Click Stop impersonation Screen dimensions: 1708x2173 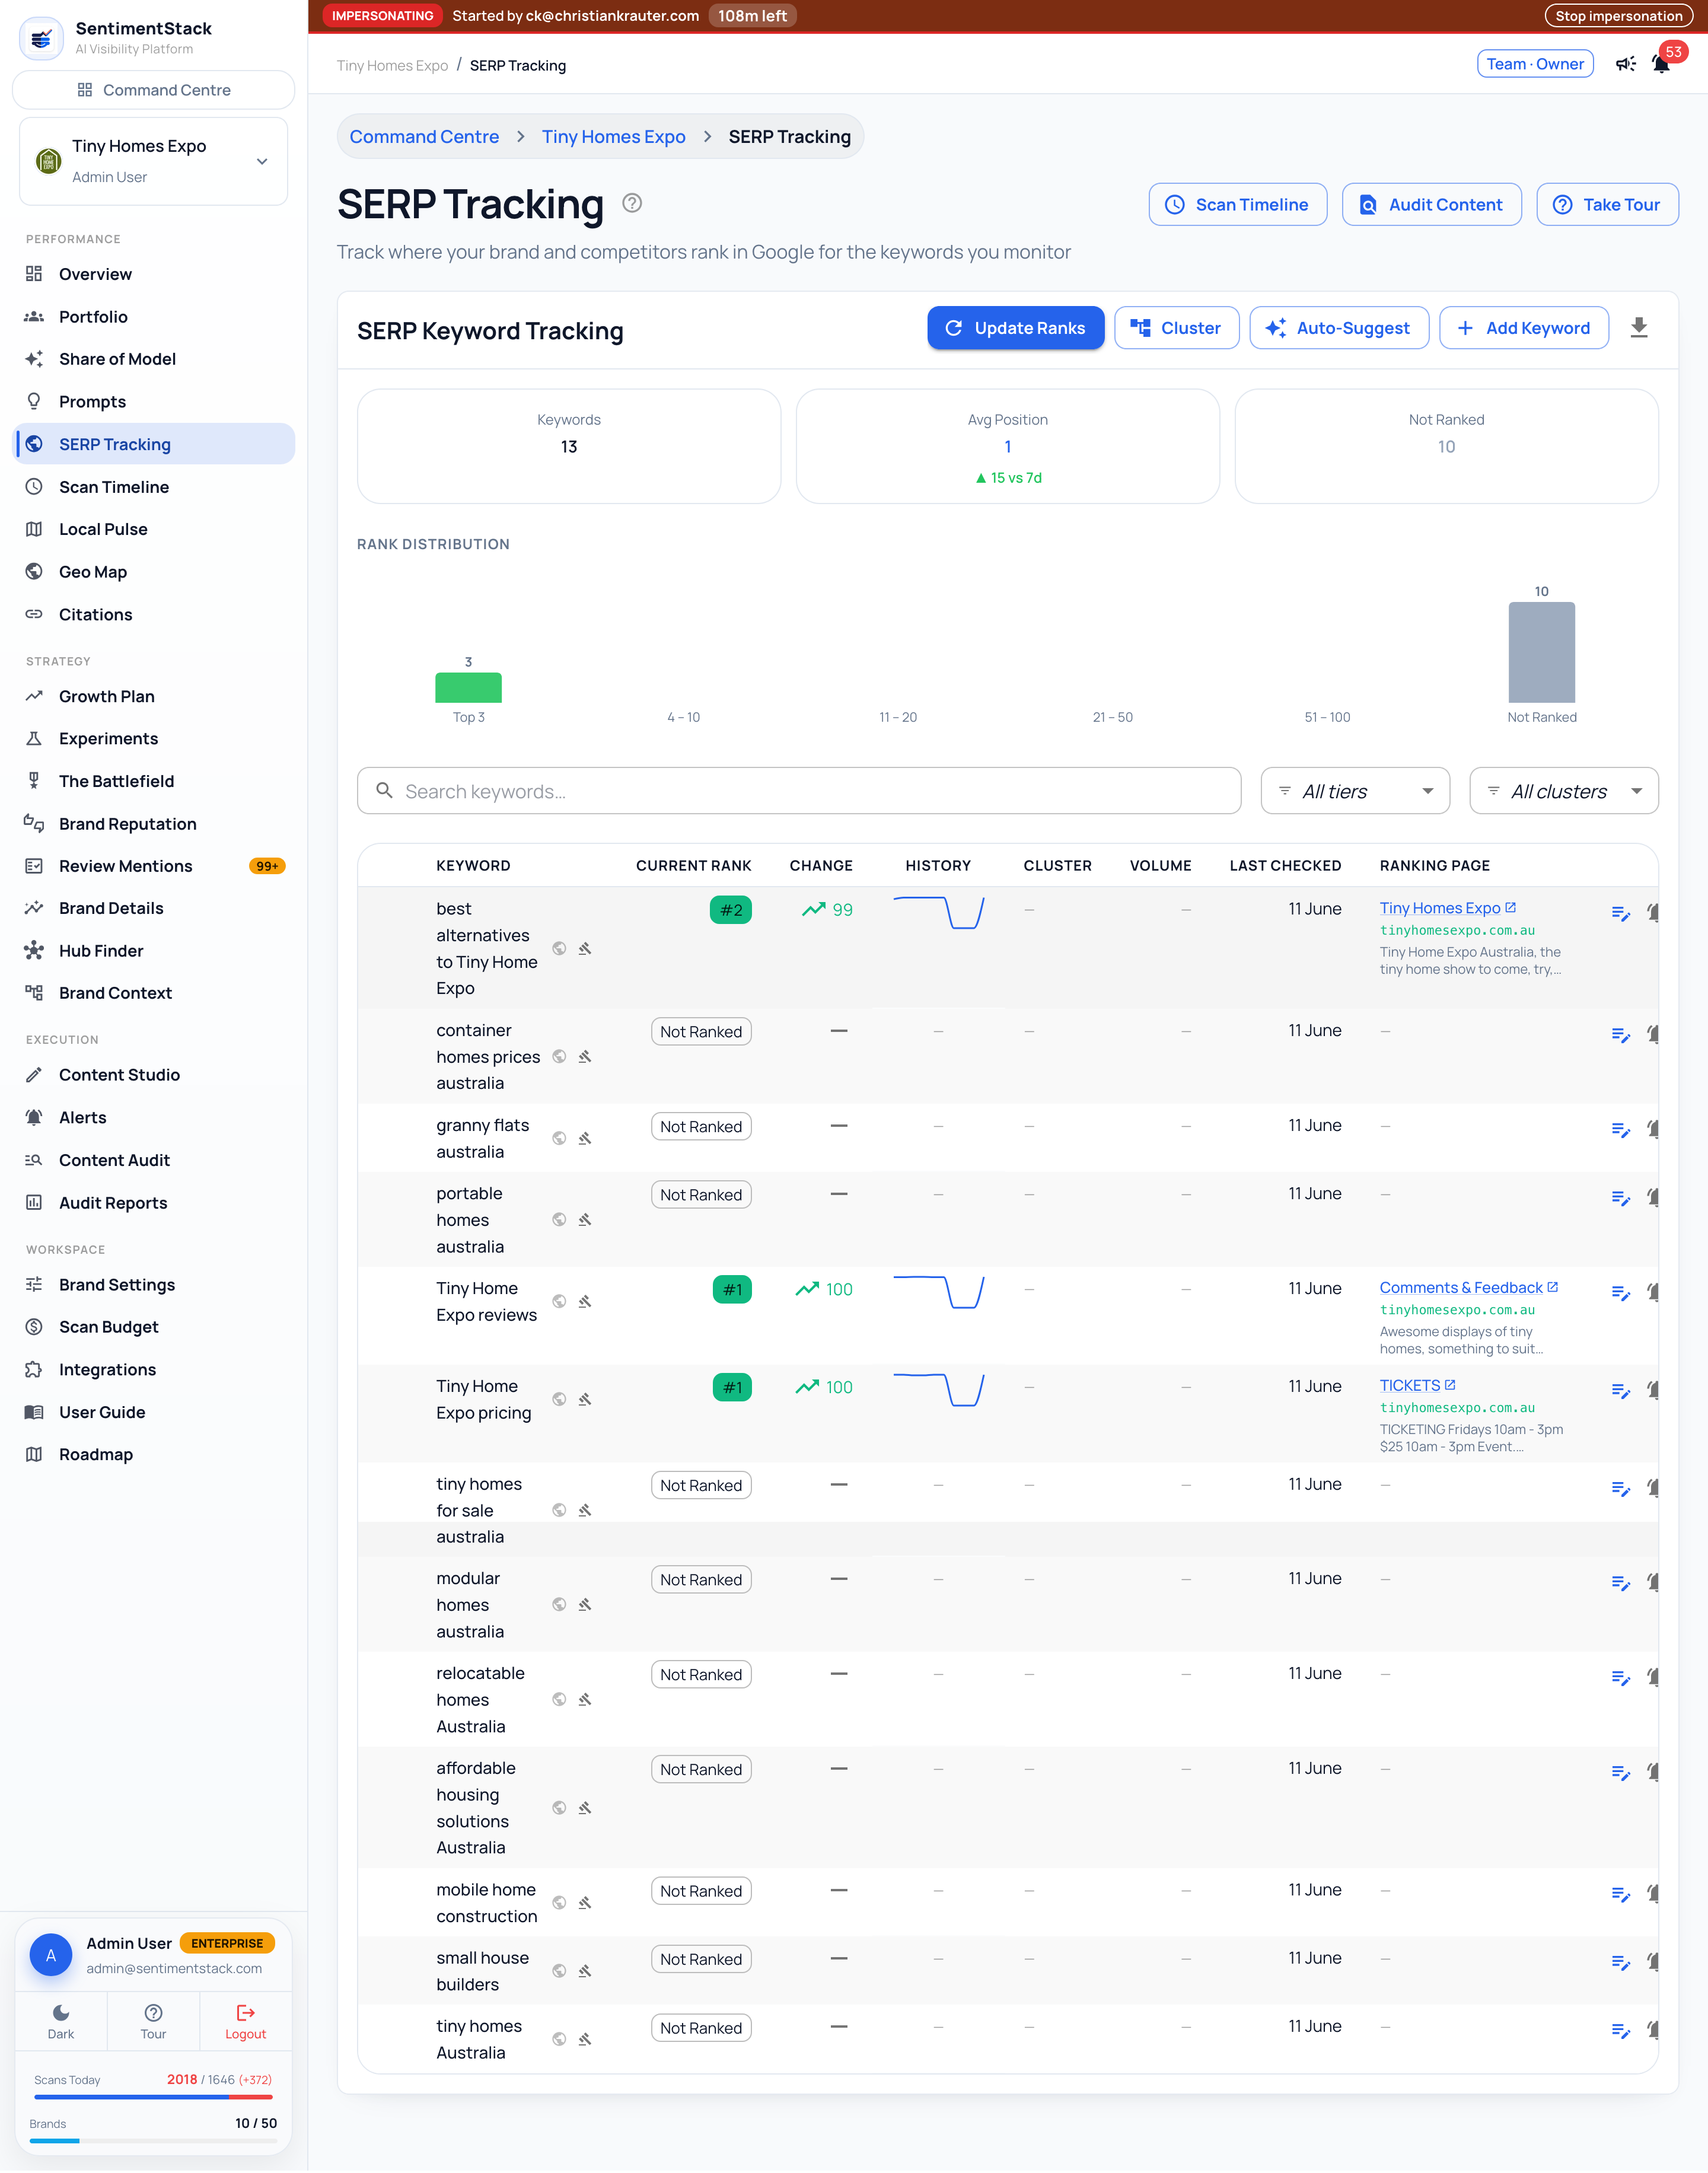pyautogui.click(x=1618, y=15)
